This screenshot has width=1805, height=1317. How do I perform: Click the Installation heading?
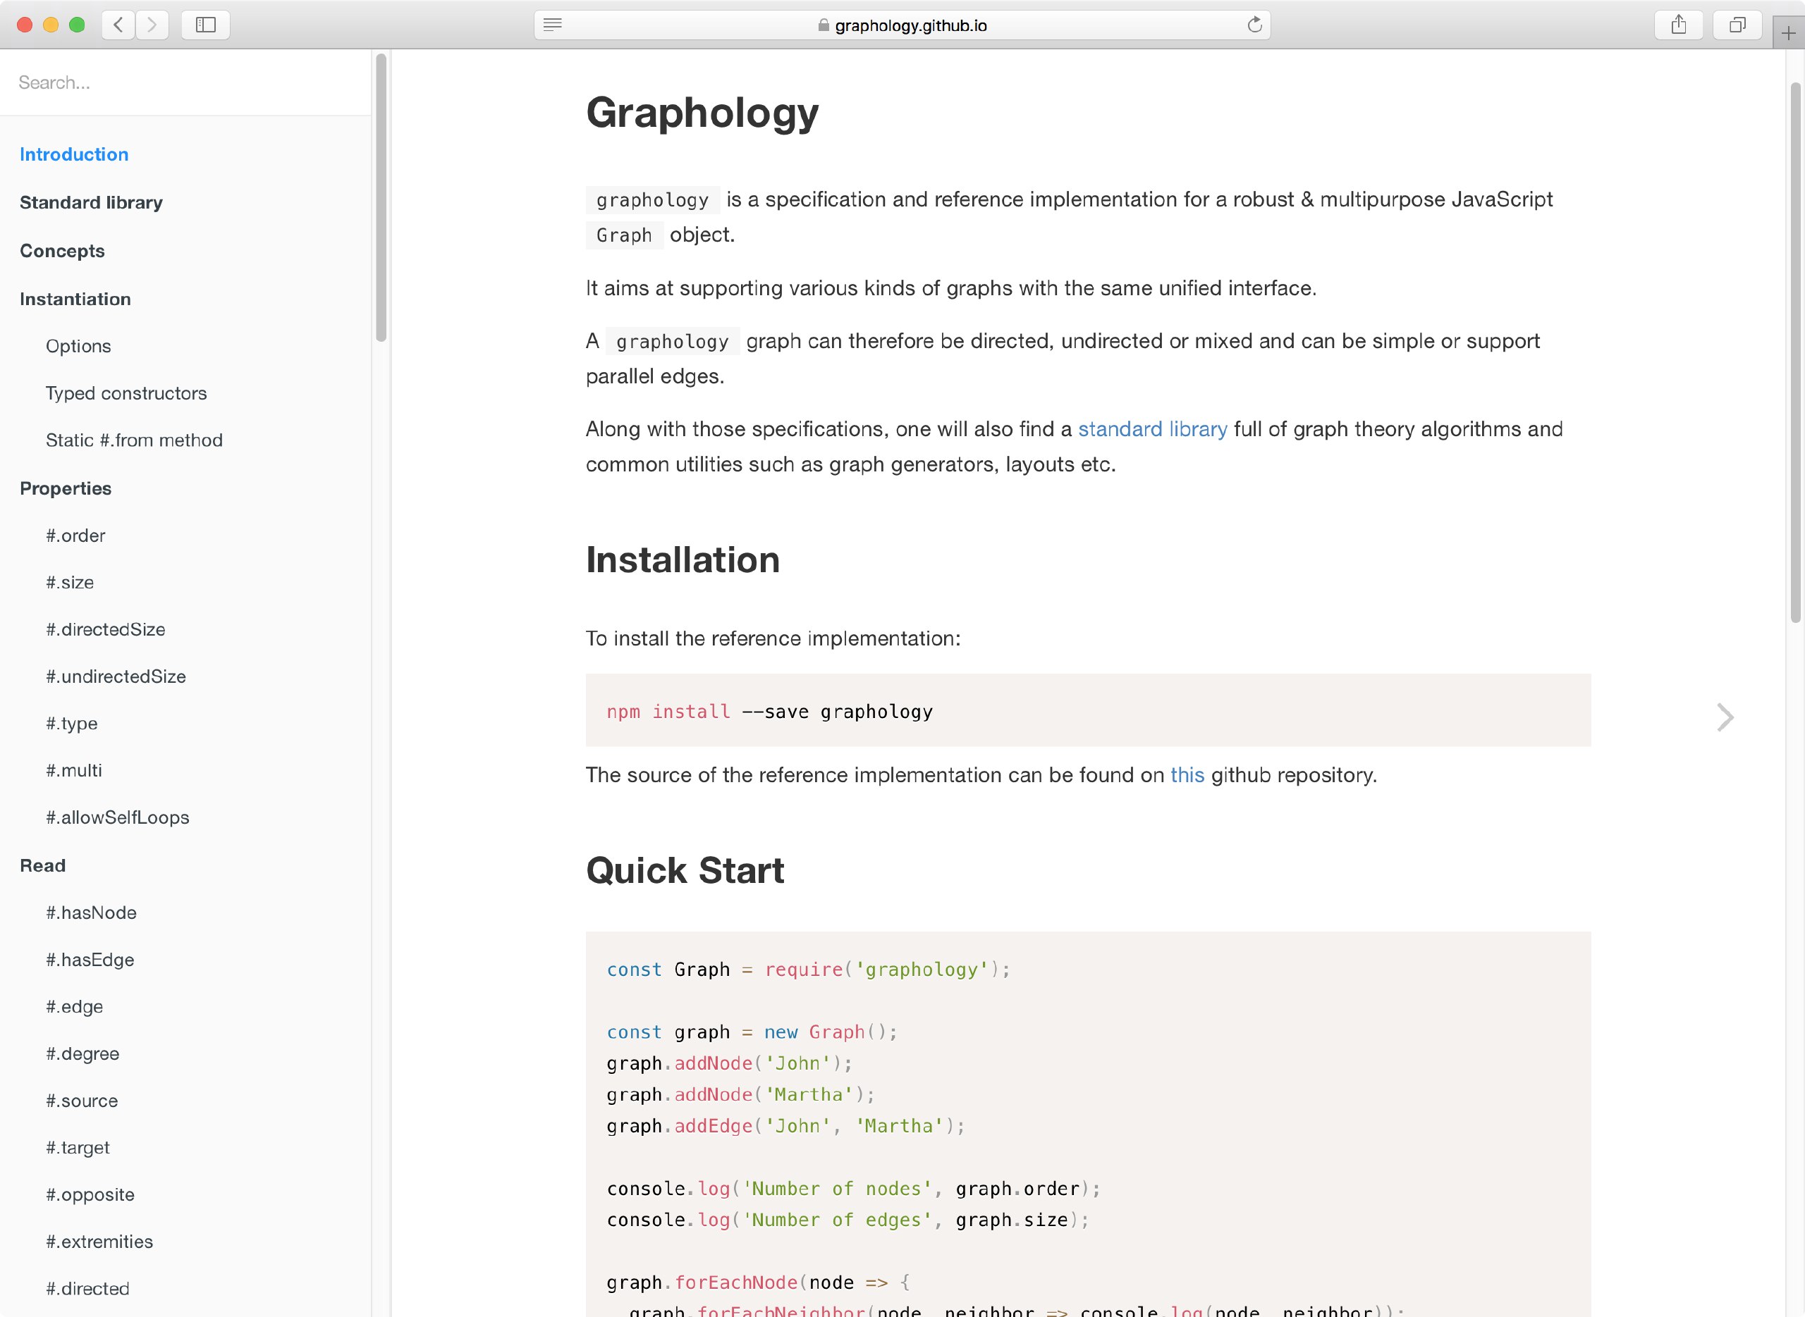pyautogui.click(x=683, y=559)
